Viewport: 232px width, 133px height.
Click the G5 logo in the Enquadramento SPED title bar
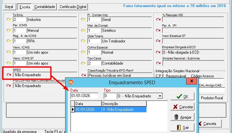click(71, 82)
